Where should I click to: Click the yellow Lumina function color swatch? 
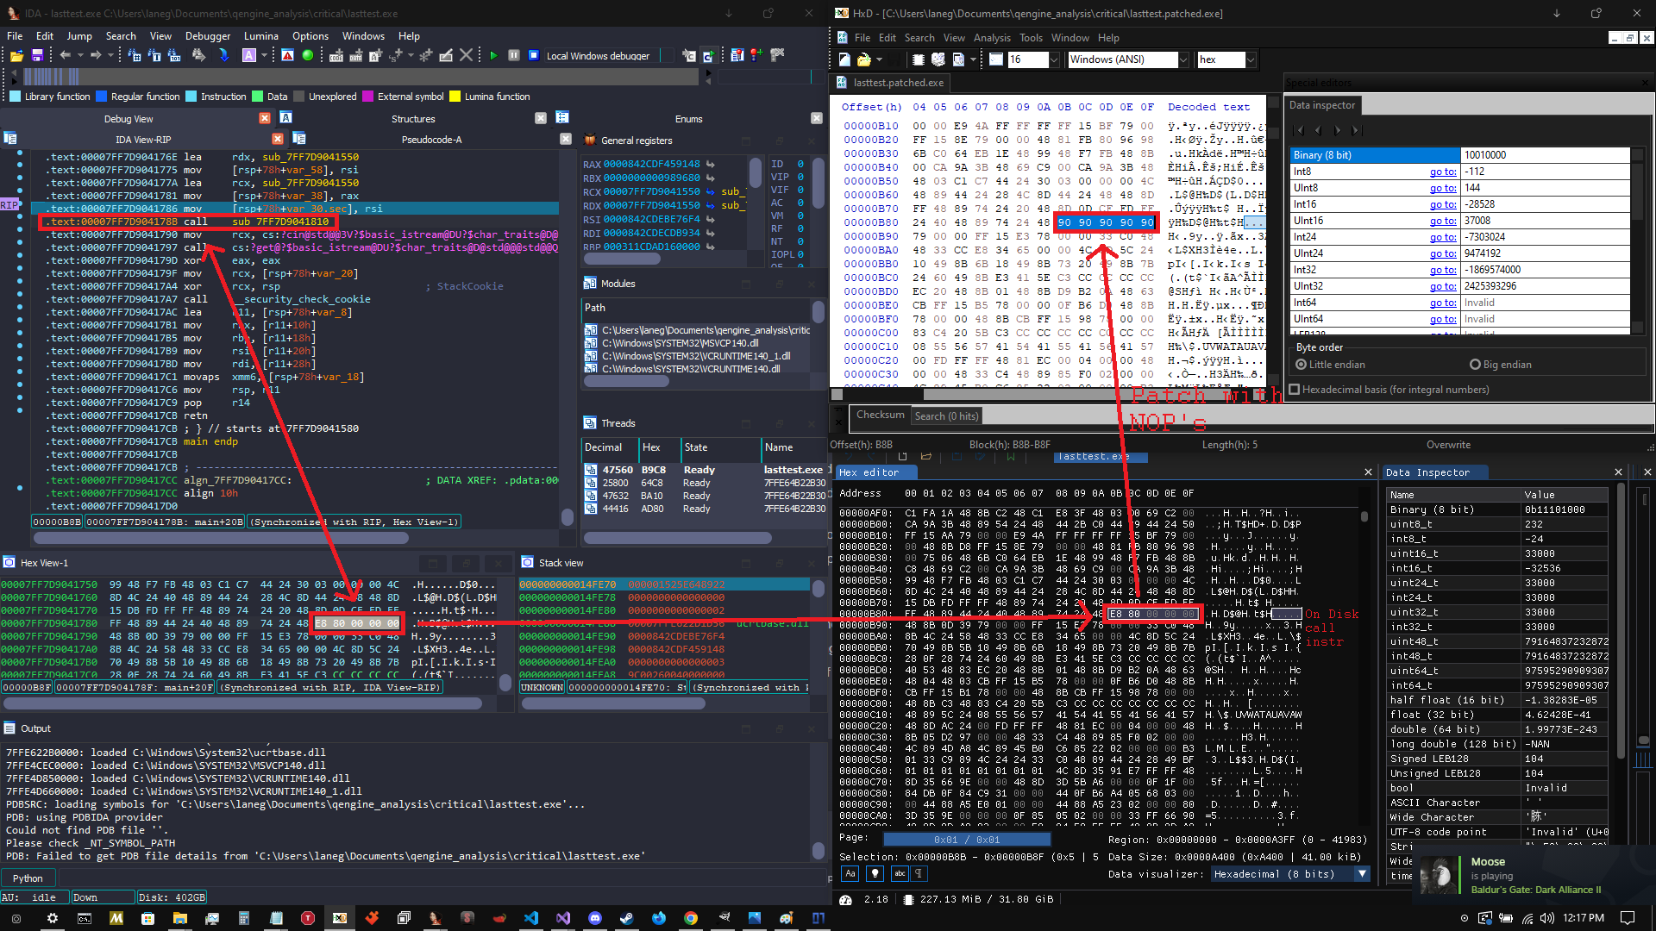tap(455, 97)
